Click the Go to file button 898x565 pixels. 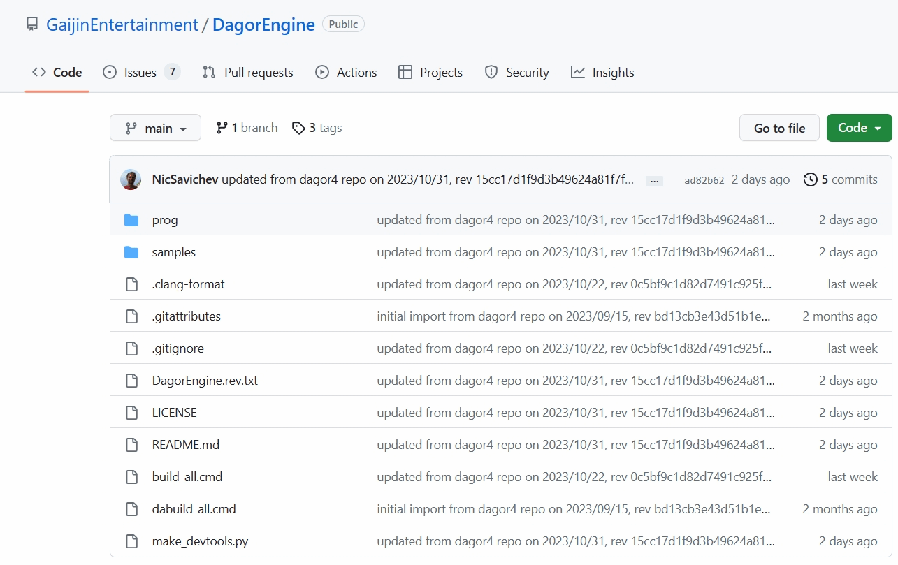(x=779, y=128)
